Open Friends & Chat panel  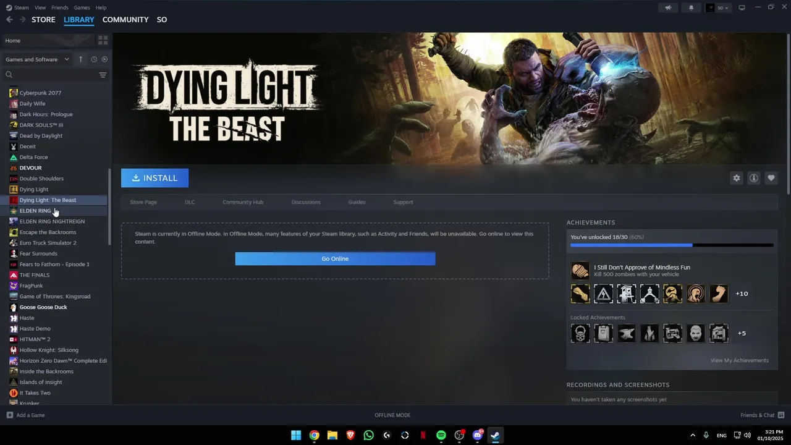click(762, 415)
